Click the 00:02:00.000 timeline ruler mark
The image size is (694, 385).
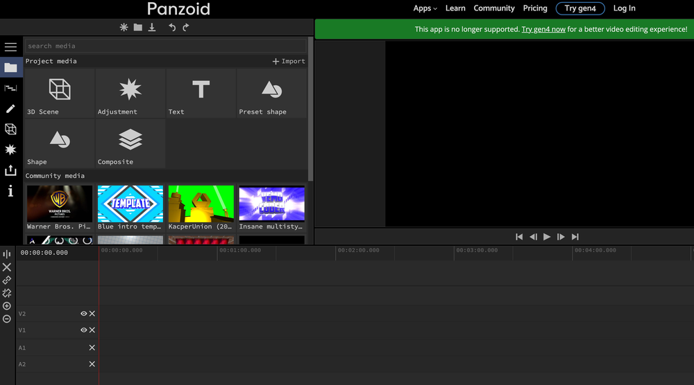(x=359, y=251)
